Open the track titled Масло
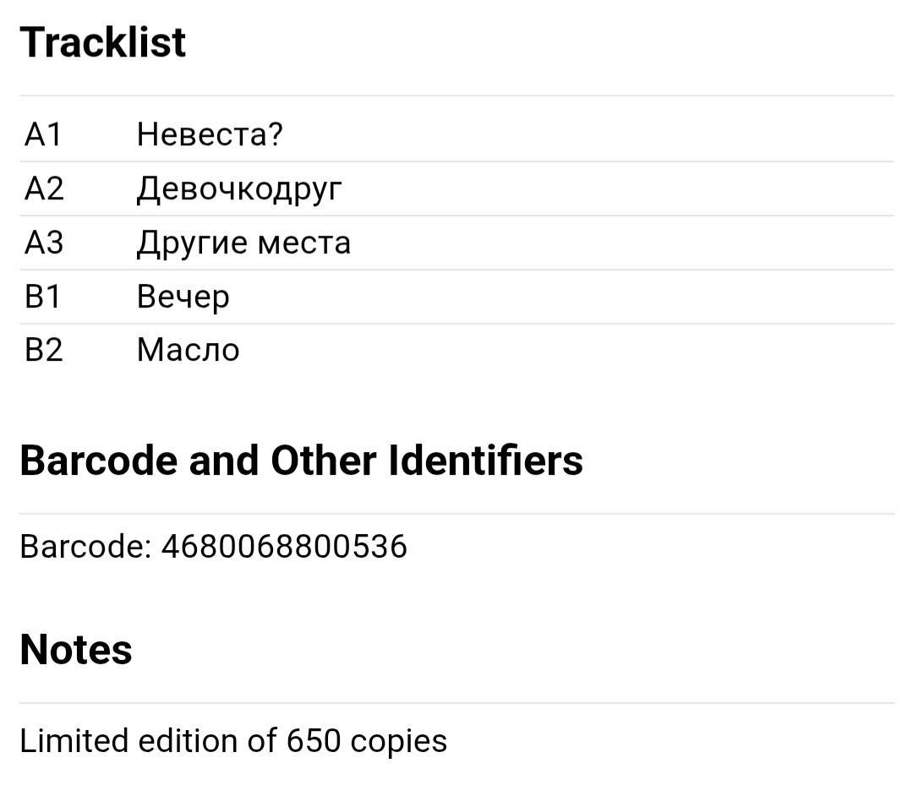Image resolution: width=913 pixels, height=785 pixels. (x=188, y=351)
